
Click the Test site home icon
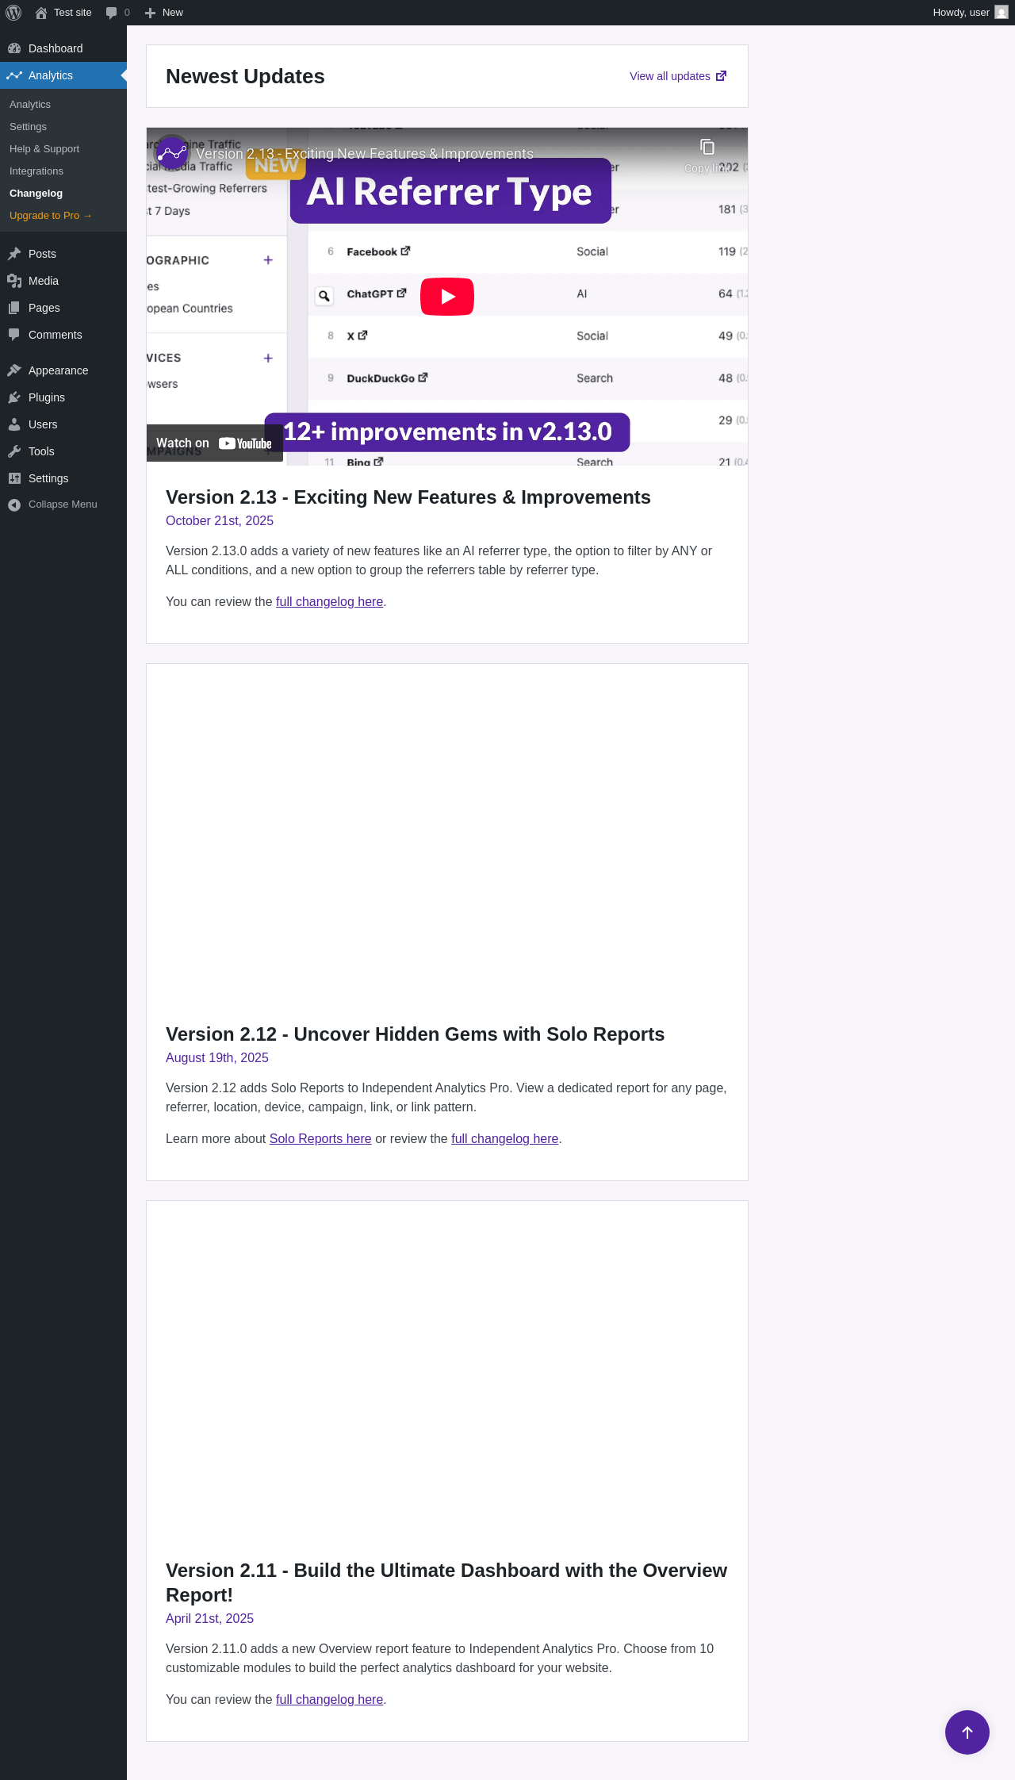pos(41,13)
